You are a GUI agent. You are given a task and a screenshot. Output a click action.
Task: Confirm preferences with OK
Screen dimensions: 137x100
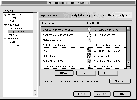coord(122,94)
